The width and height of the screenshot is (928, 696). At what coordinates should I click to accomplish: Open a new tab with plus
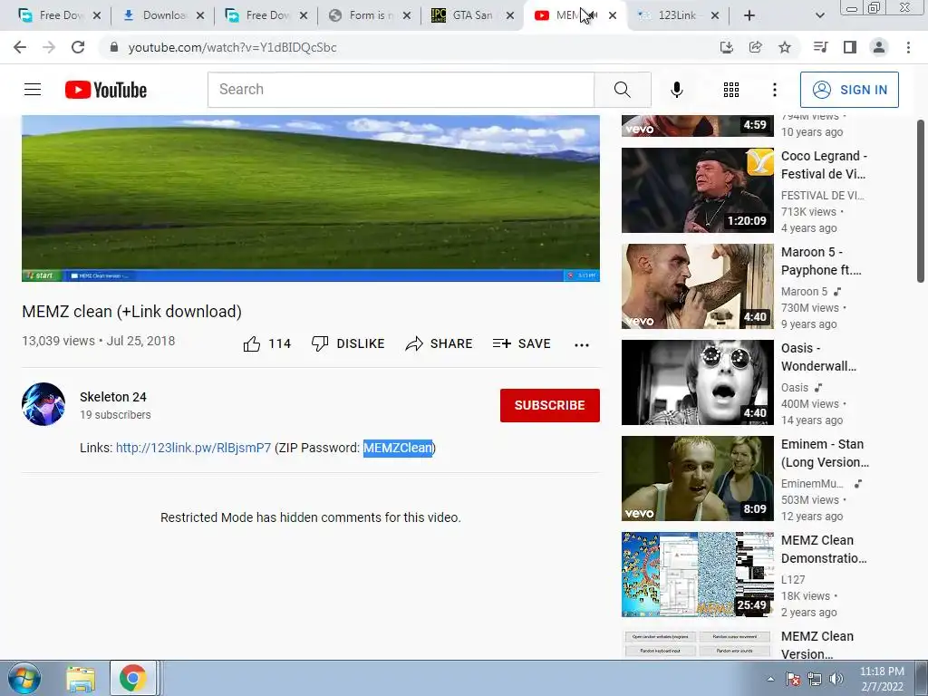(x=749, y=15)
